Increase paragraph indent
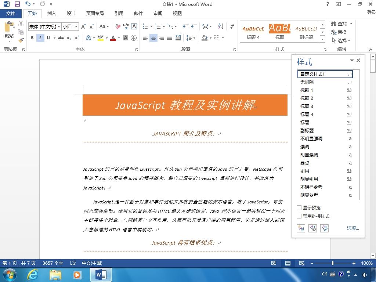The height and width of the screenshot is (282, 376). click(194, 26)
